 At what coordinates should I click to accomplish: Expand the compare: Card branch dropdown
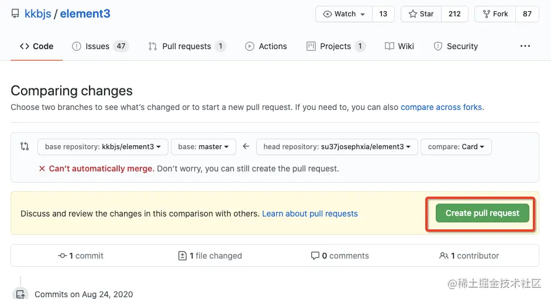pyautogui.click(x=456, y=147)
